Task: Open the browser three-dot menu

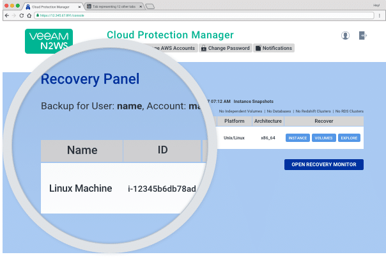Action: click(380, 15)
